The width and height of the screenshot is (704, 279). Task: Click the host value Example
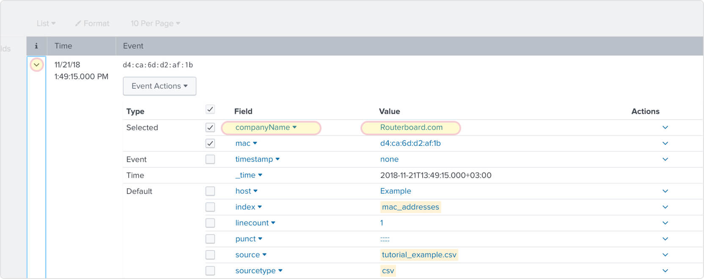click(396, 191)
